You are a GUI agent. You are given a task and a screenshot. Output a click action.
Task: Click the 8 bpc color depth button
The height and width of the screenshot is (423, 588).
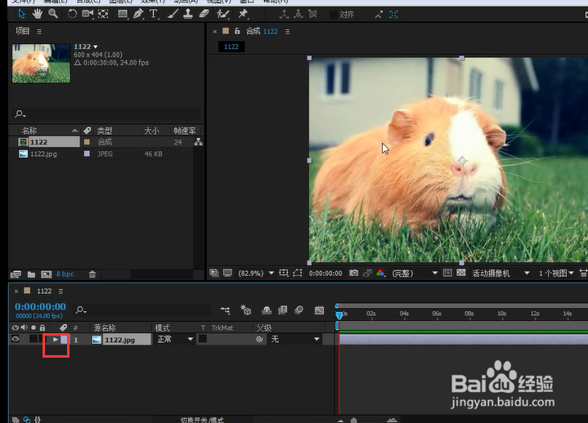click(x=65, y=274)
